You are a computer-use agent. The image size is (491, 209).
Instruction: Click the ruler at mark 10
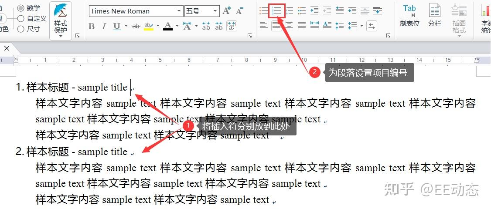click(303, 60)
